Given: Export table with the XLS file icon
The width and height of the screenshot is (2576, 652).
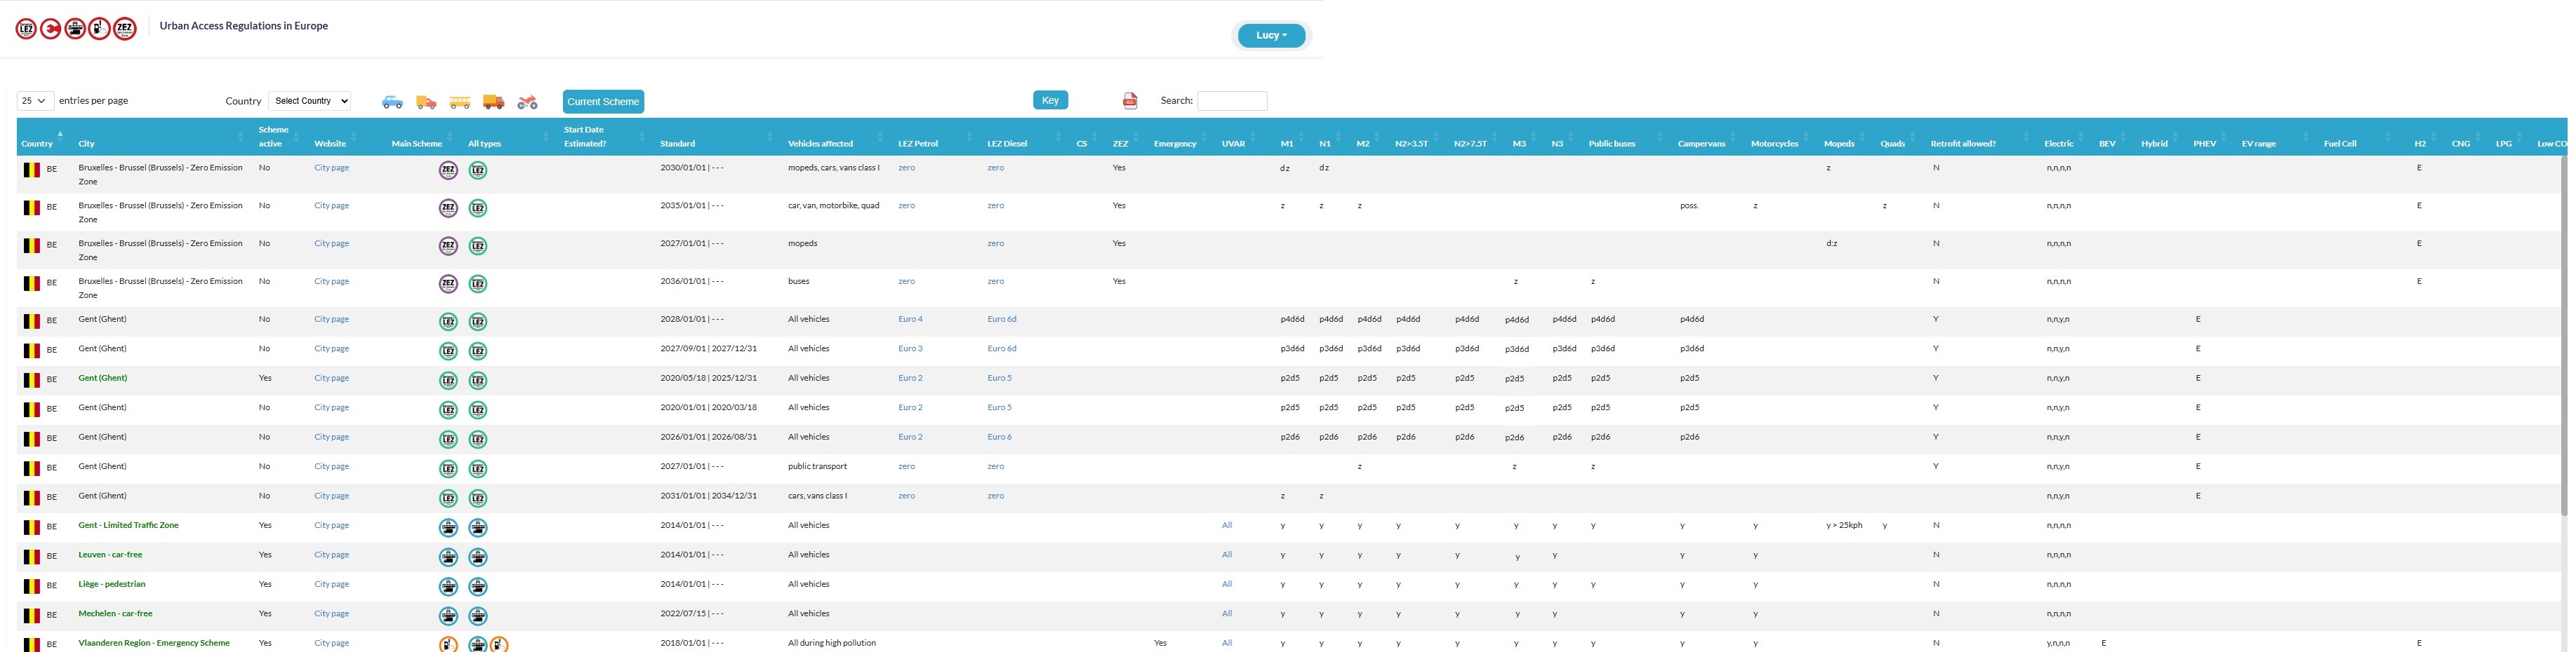Looking at the screenshot, I should pyautogui.click(x=1130, y=101).
